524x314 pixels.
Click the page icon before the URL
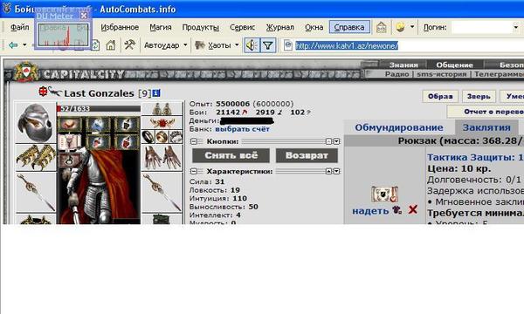pos(287,45)
